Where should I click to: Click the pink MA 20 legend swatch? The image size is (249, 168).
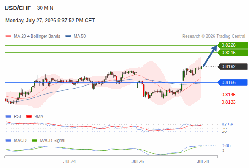pos(8,37)
